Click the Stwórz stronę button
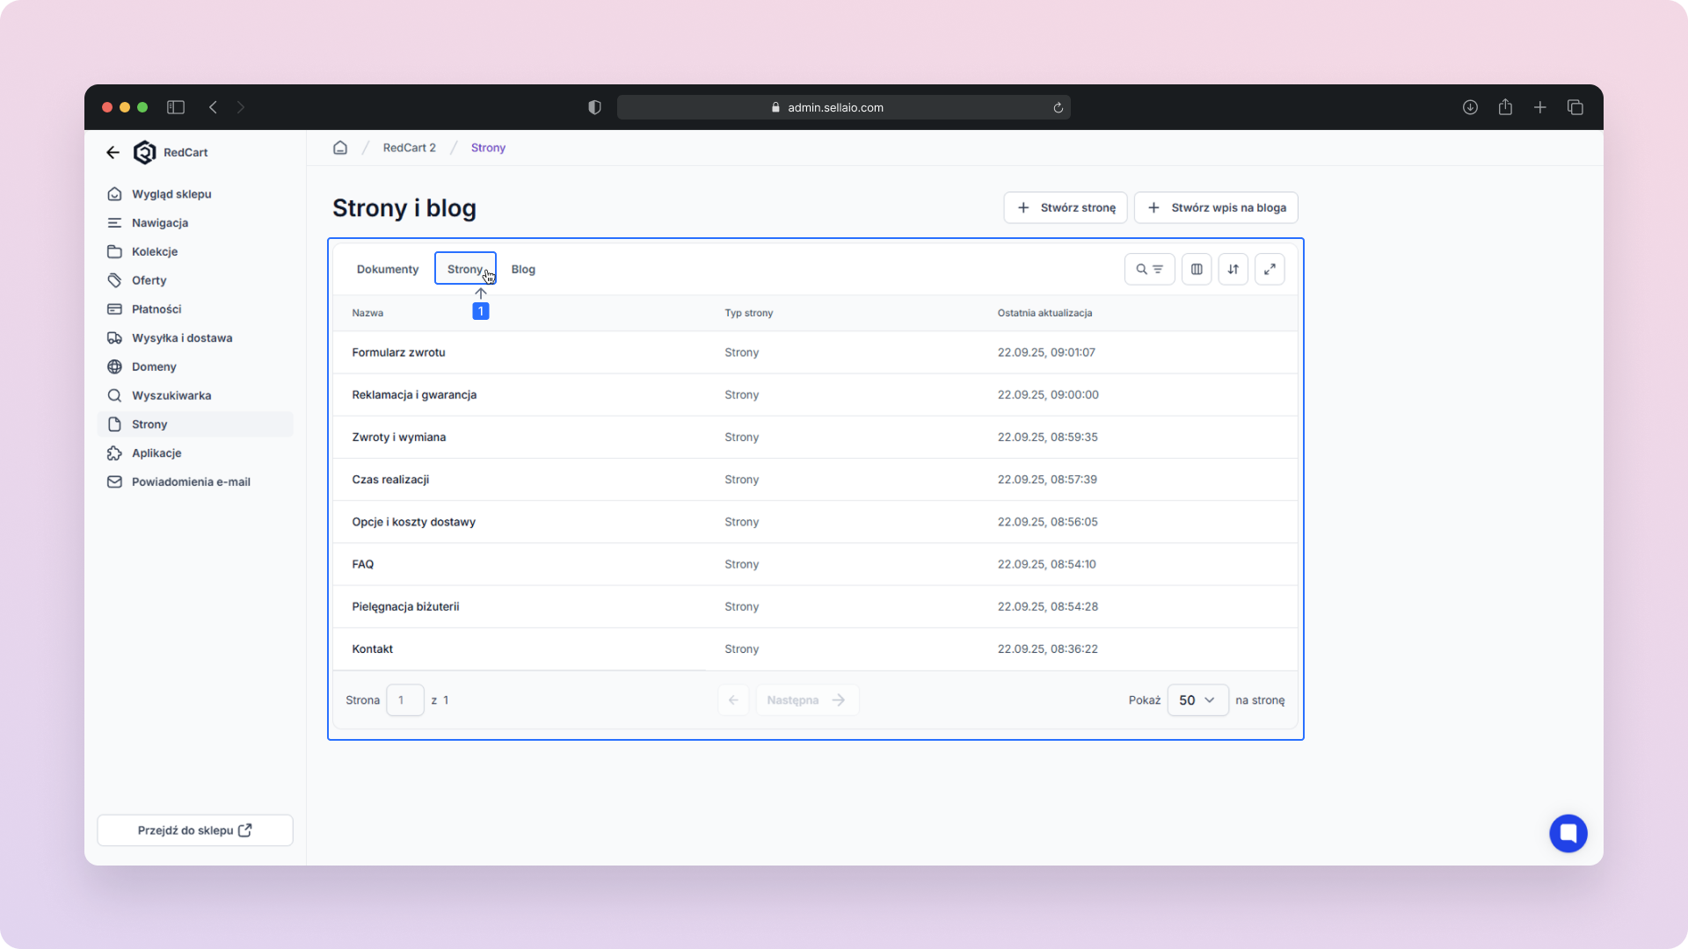The width and height of the screenshot is (1688, 949). [x=1066, y=207]
